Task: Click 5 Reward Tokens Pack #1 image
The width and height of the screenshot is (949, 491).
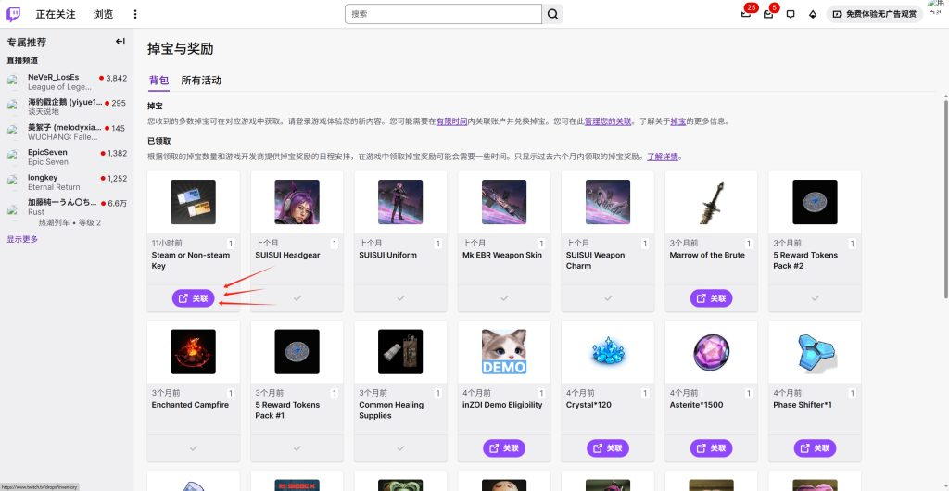Action: pos(297,351)
